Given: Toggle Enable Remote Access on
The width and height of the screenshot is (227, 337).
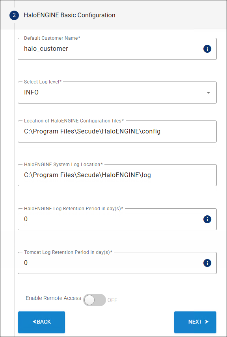Looking at the screenshot, I should pos(94,300).
